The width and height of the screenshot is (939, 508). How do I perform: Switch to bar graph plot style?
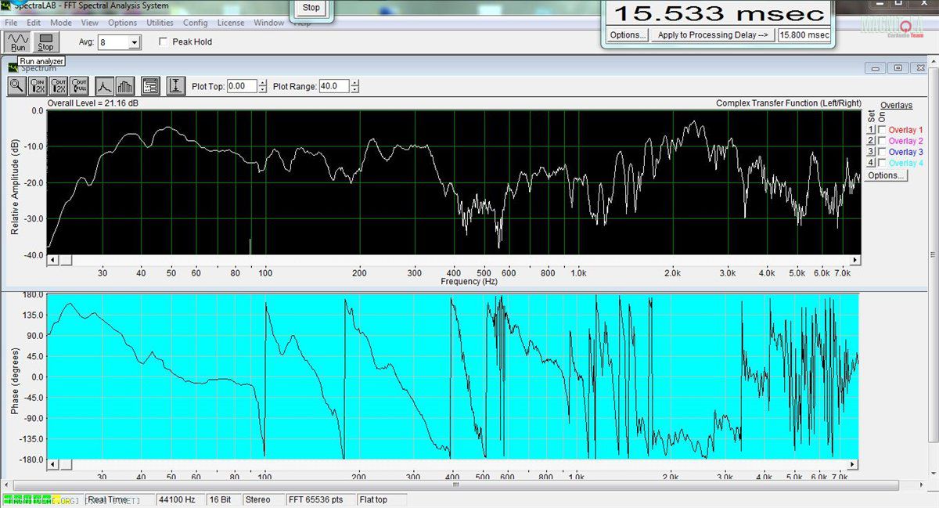[125, 86]
